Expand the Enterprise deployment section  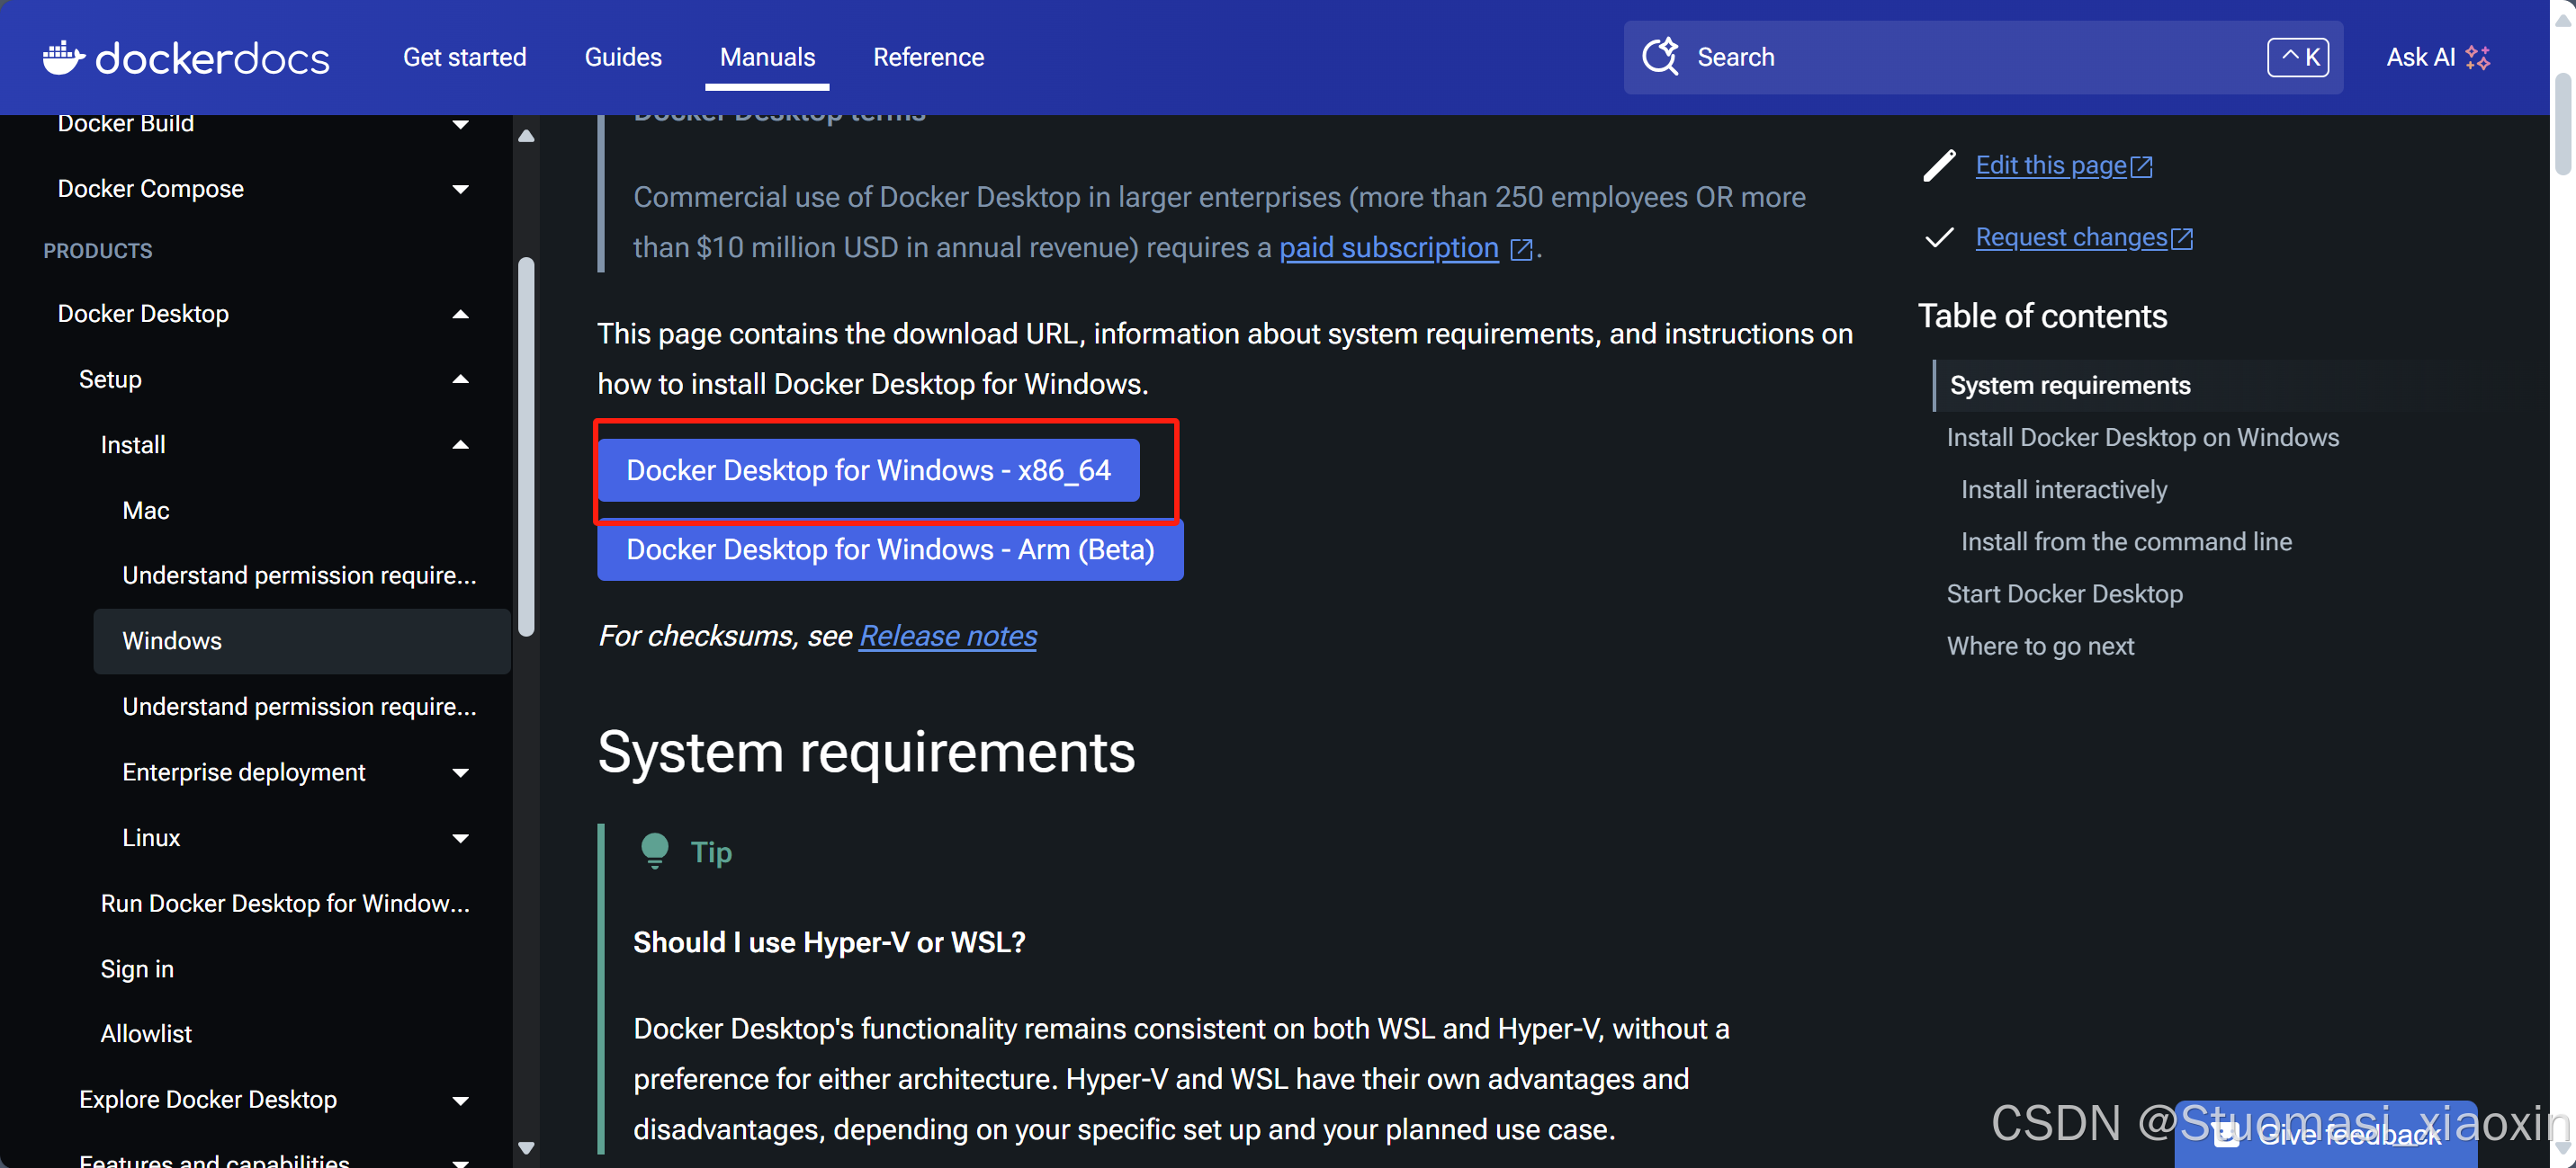460,772
